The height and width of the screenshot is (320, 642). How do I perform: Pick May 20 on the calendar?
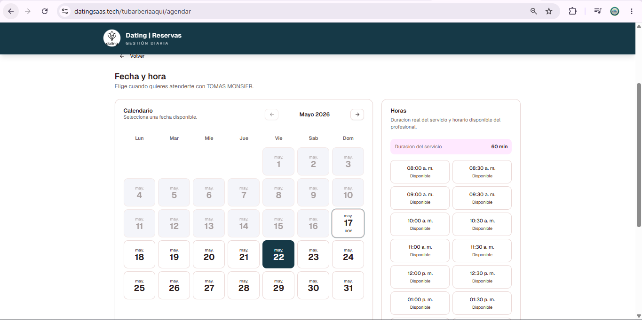point(209,254)
